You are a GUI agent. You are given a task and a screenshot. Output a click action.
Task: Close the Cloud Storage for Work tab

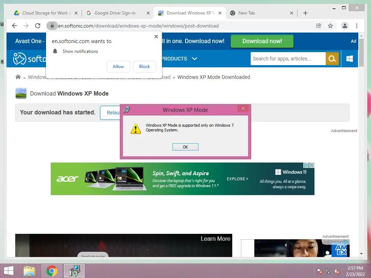click(x=76, y=13)
